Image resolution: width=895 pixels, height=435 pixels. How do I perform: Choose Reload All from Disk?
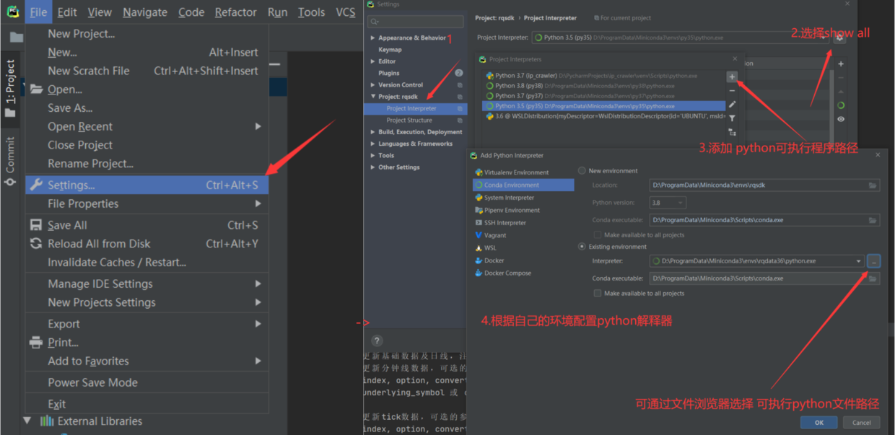[x=147, y=244]
